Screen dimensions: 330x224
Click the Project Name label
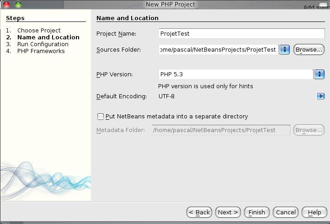pos(116,34)
